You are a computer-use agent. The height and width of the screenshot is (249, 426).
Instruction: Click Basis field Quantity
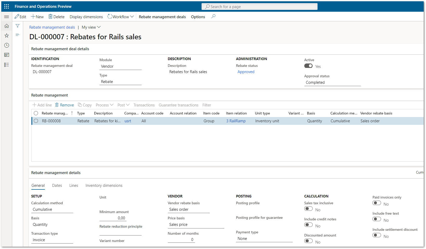pos(52,225)
